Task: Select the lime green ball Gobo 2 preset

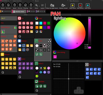Action: tap(37, 76)
